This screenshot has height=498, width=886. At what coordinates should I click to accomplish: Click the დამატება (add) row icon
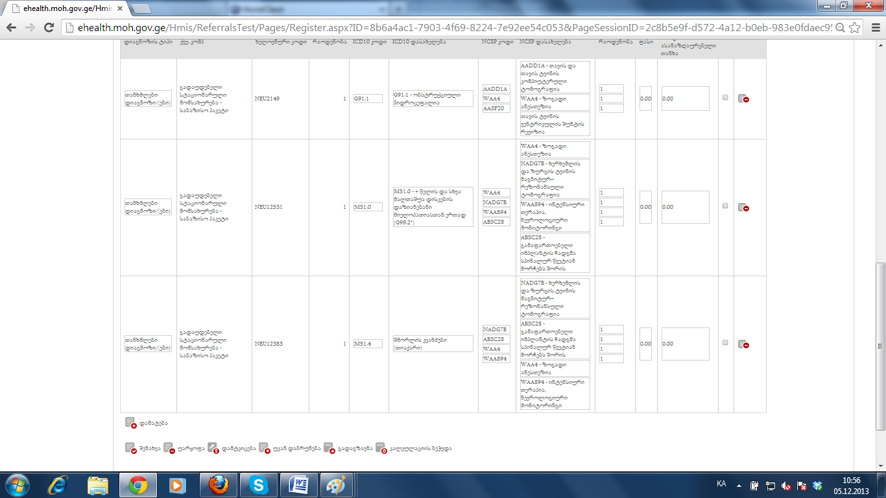(130, 423)
